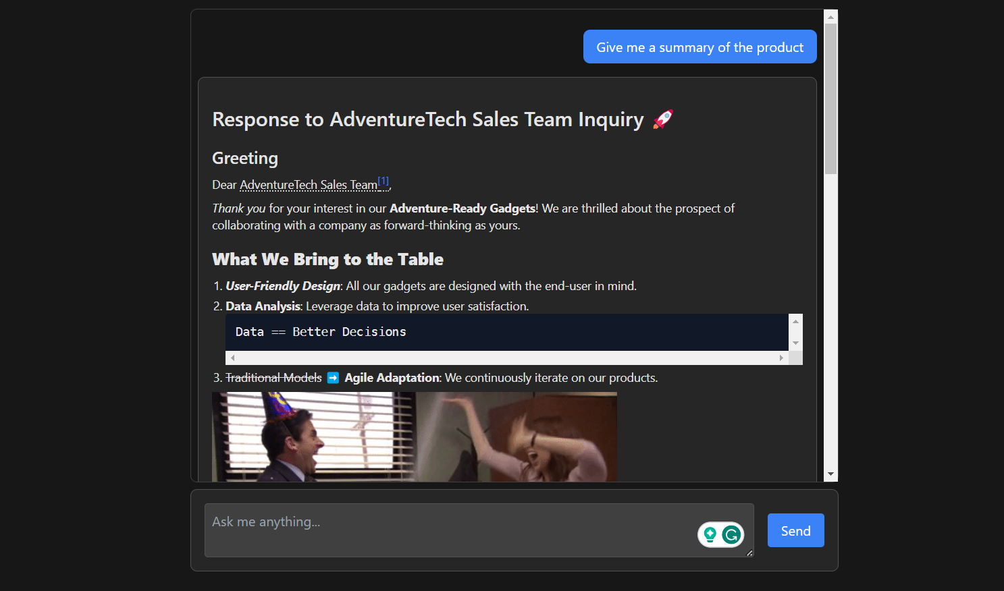This screenshot has width=1004, height=591.
Task: Open the [1] footnote reference link
Action: point(383,181)
